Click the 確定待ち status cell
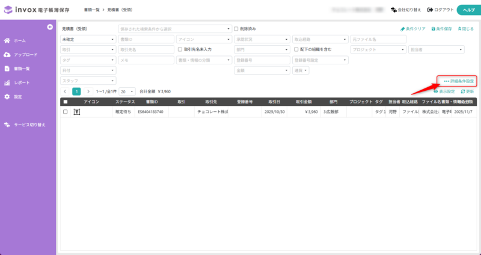The width and height of the screenshot is (481, 255). point(123,112)
